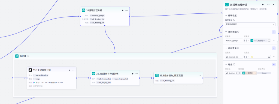279x104 pixels.
Task: Open more options for 35.2合并所有分镜列表 node
Action: tap(137, 74)
